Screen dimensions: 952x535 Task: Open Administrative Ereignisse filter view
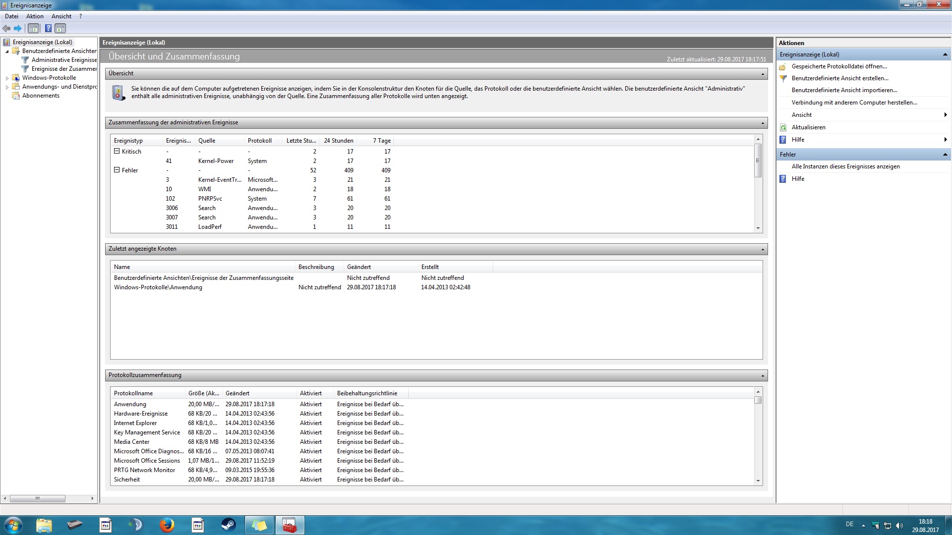coord(64,60)
